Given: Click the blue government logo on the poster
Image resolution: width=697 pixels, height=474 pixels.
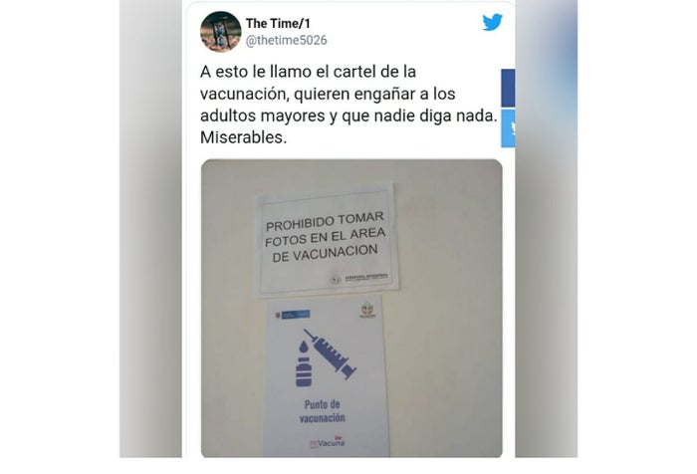Looking at the screenshot, I should (x=293, y=315).
